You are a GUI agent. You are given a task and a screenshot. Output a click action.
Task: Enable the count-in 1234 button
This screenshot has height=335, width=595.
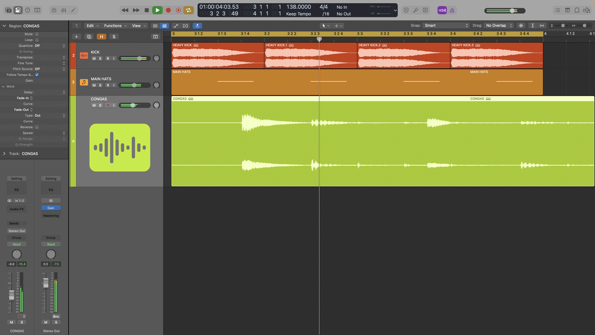tap(442, 10)
